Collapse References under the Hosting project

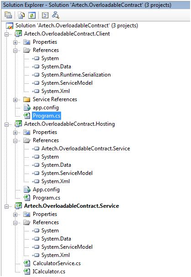(x=15, y=141)
